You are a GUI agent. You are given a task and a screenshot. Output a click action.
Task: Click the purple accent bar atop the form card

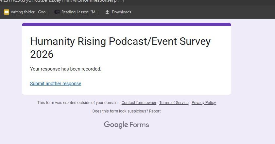coord(126,24)
